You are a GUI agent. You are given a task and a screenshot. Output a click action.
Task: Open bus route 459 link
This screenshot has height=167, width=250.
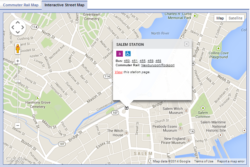point(150,61)
